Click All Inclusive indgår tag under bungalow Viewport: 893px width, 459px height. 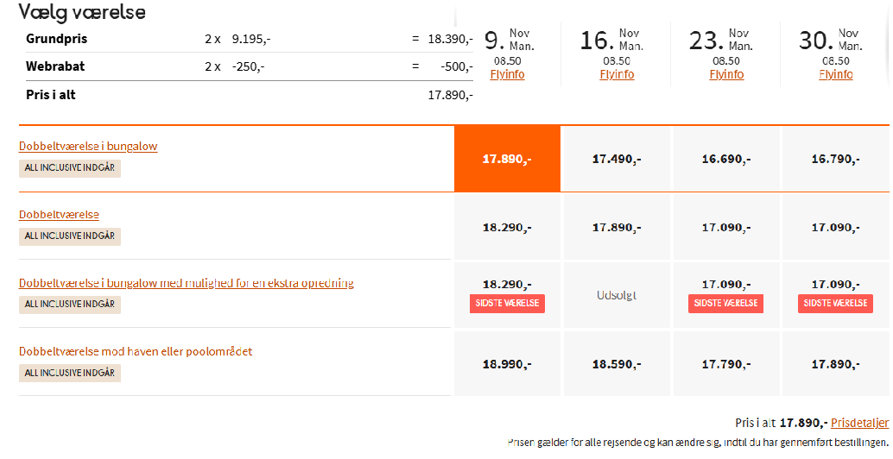click(x=70, y=167)
